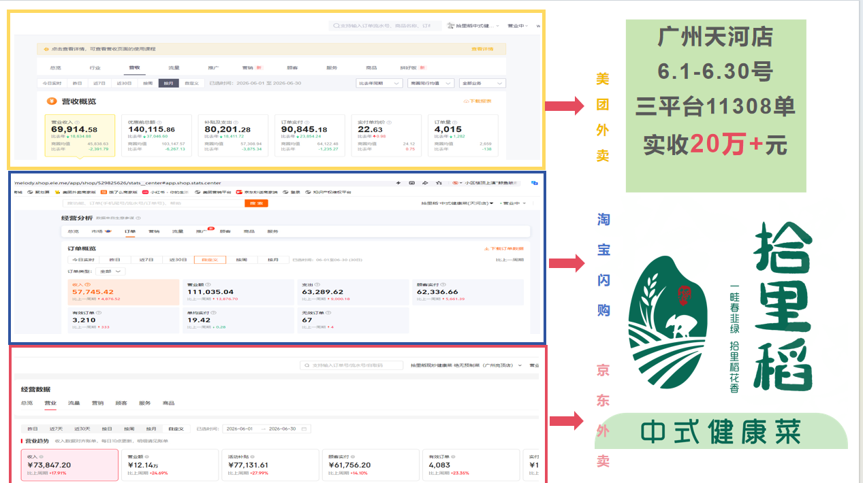Click help icon beside 无效订单 in Ele.me panel
Viewport: 863px width, 483px height.
click(328, 313)
